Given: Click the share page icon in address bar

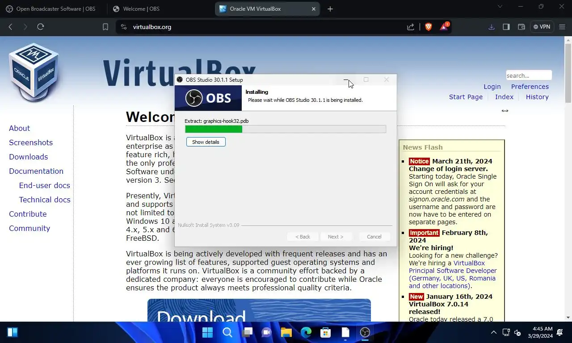Looking at the screenshot, I should coord(411,27).
